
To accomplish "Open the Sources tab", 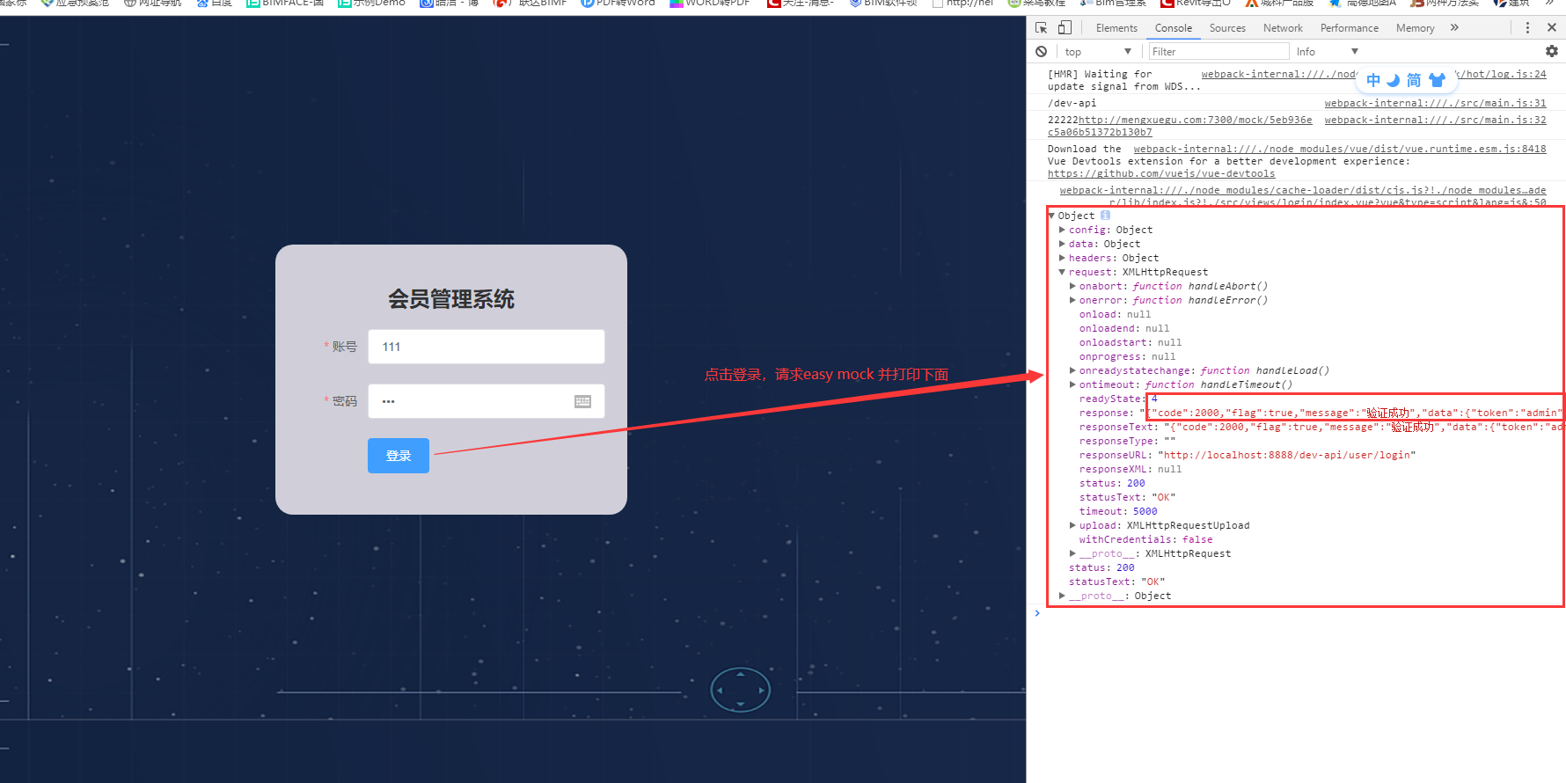I will pyautogui.click(x=1227, y=28).
